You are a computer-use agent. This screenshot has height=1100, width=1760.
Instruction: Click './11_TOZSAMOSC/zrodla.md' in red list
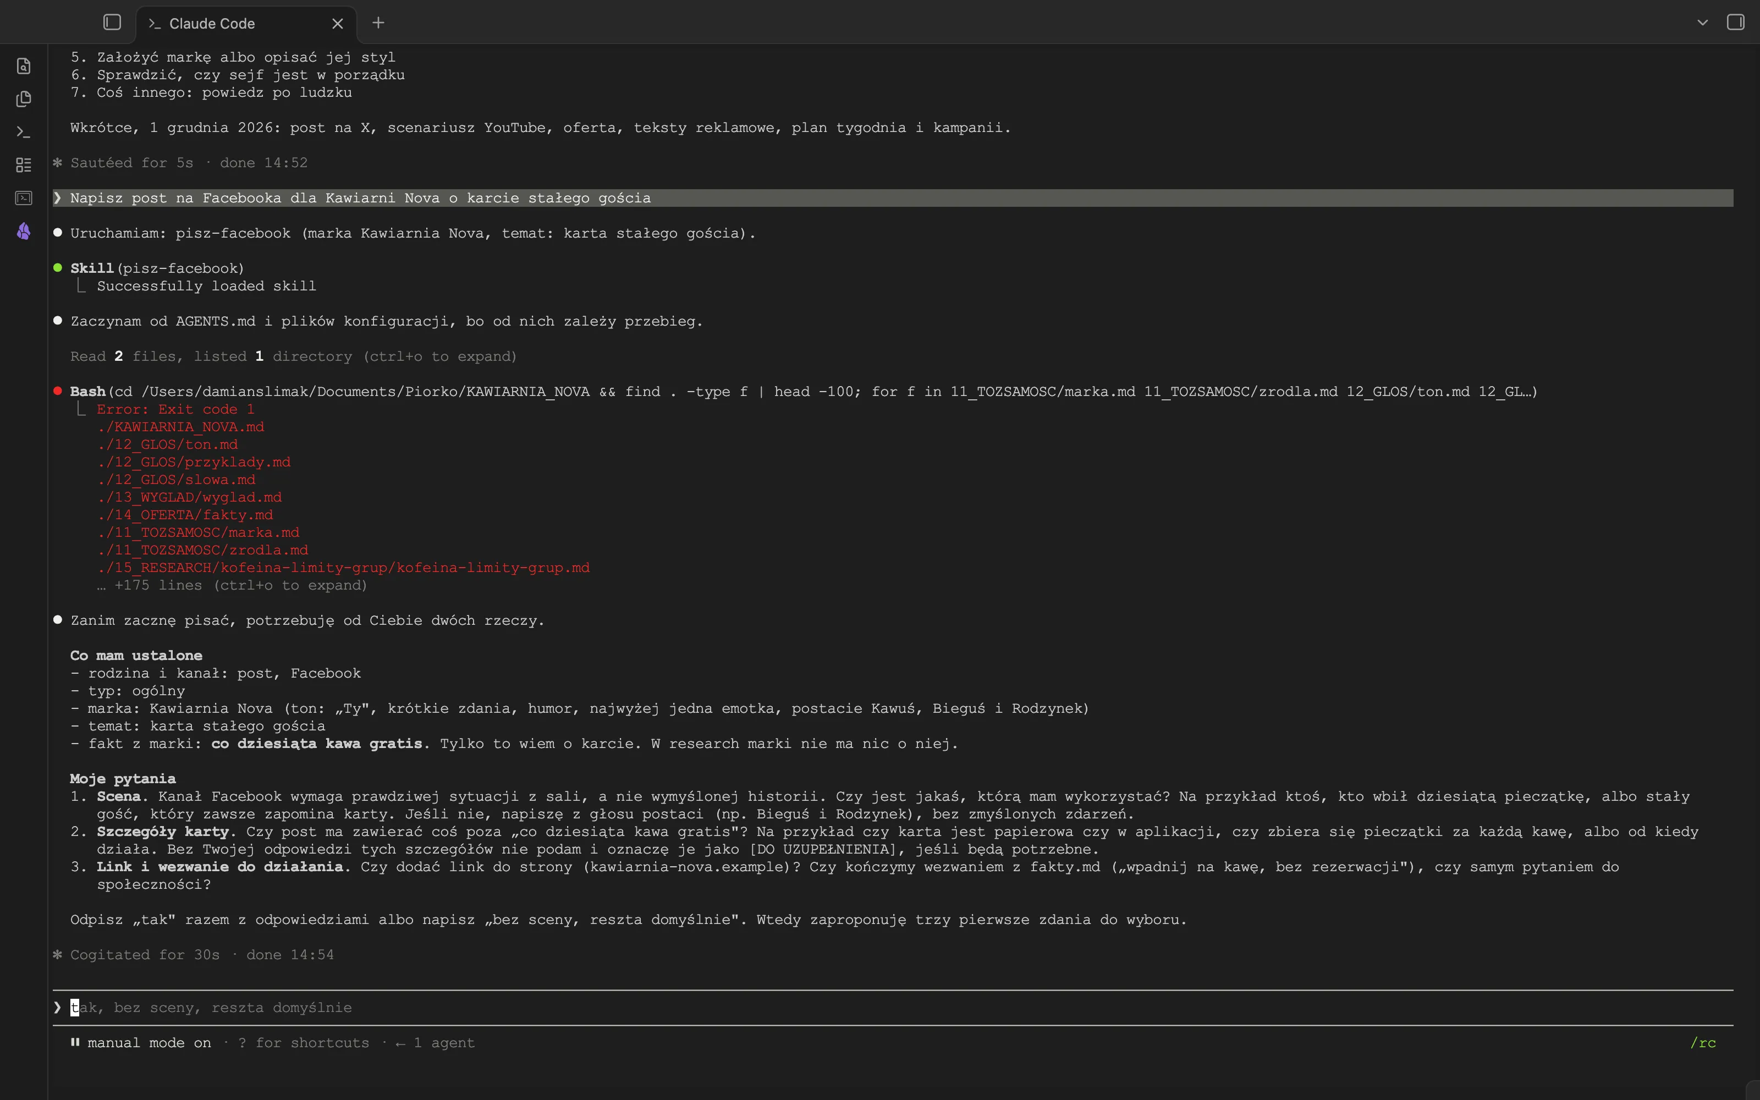click(202, 550)
